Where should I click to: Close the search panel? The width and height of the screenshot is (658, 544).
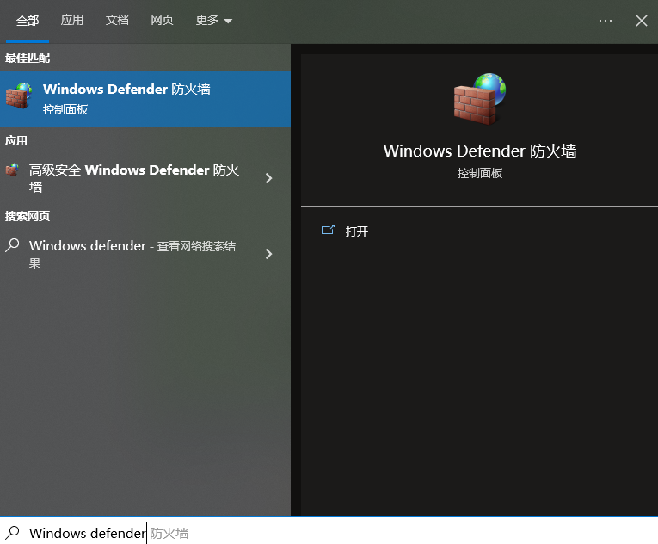click(641, 21)
